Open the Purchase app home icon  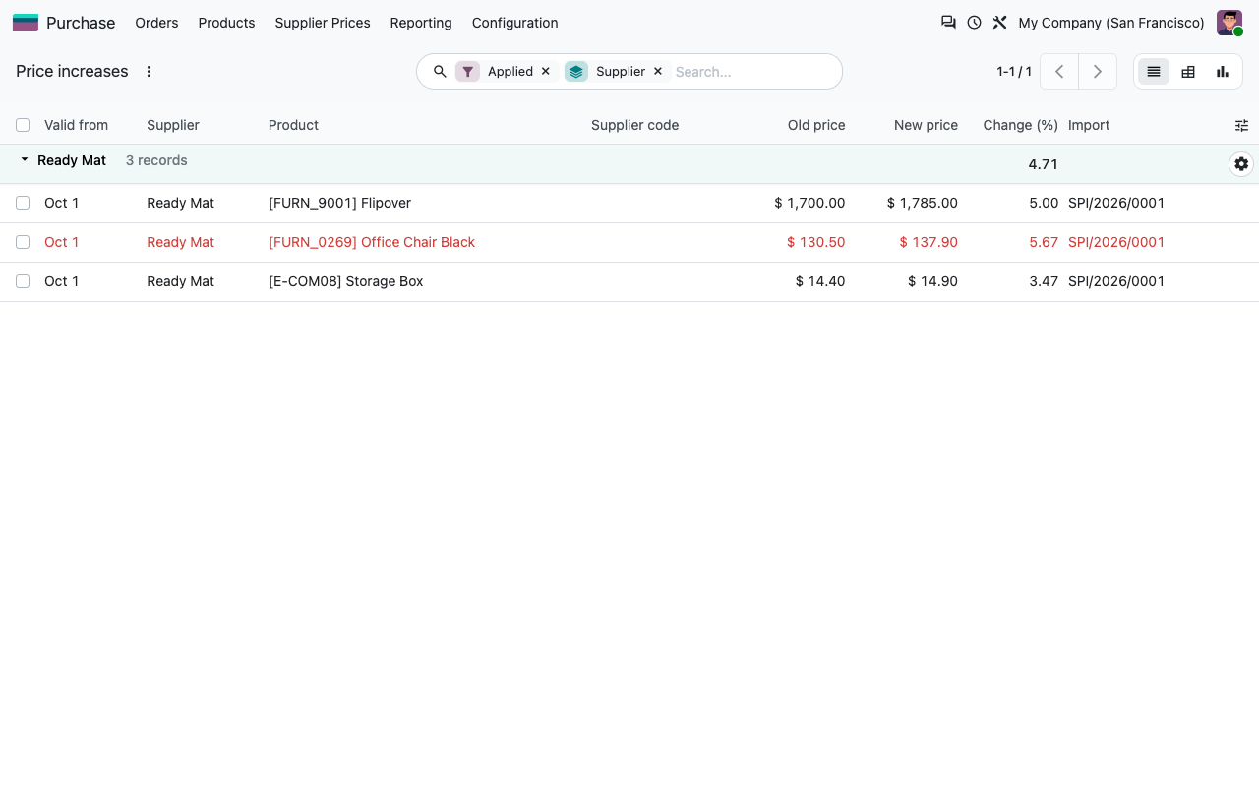26,23
